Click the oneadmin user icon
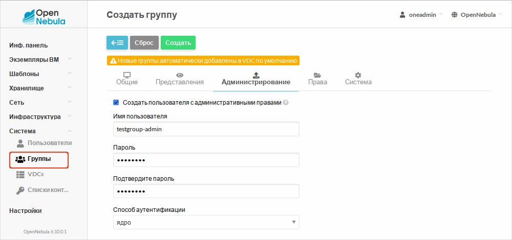Viewport: 512px width, 240px height. pos(402,15)
